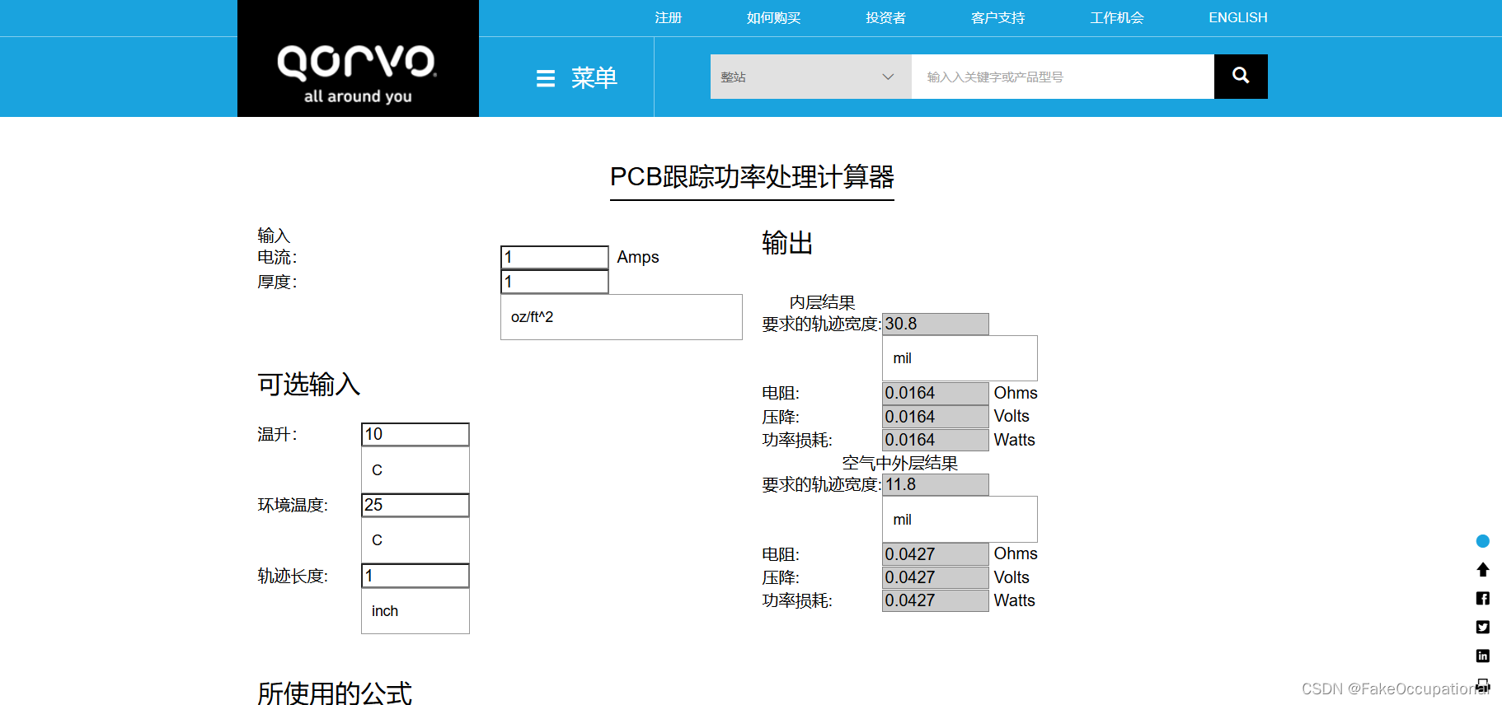
Task: Click inner layer 功率损耗 0.0164 Watts field
Action: 936,440
